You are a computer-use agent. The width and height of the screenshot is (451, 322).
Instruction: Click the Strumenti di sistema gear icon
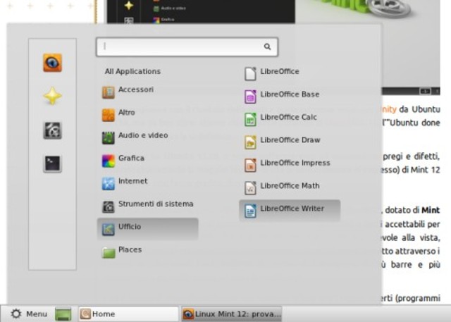(x=109, y=206)
